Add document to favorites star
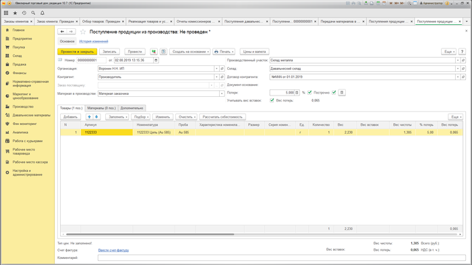 [83, 32]
